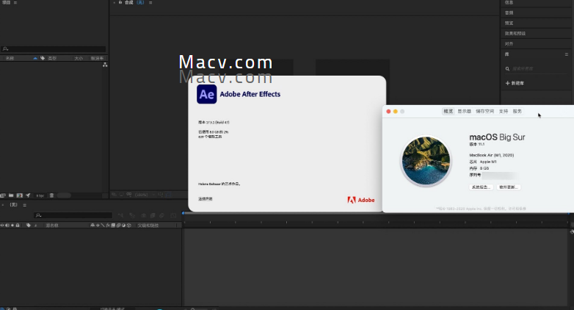Image resolution: width=574 pixels, height=310 pixels.
Task: Click the 源名称 column header
Action: coord(52,226)
